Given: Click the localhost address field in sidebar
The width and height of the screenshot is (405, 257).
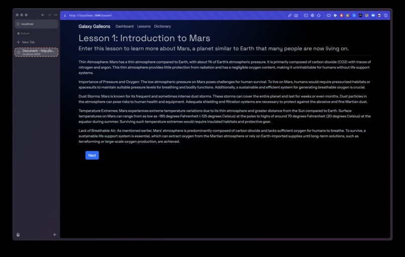Looking at the screenshot, I should tap(36, 24).
